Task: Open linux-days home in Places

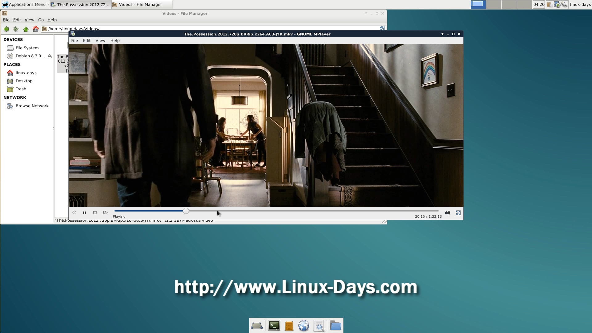Action: point(26,73)
